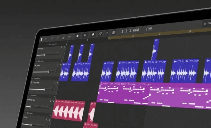Click the horizontal stretch arrows icon
The height and width of the screenshot is (128, 211).
(69, 37)
